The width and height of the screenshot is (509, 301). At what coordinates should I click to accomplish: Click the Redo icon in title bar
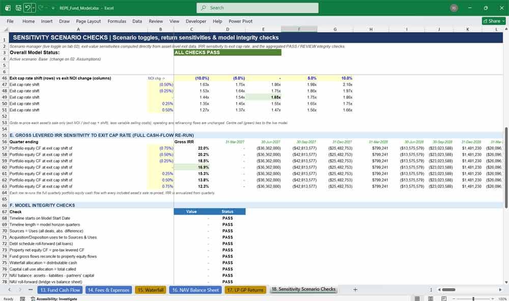(41, 8)
